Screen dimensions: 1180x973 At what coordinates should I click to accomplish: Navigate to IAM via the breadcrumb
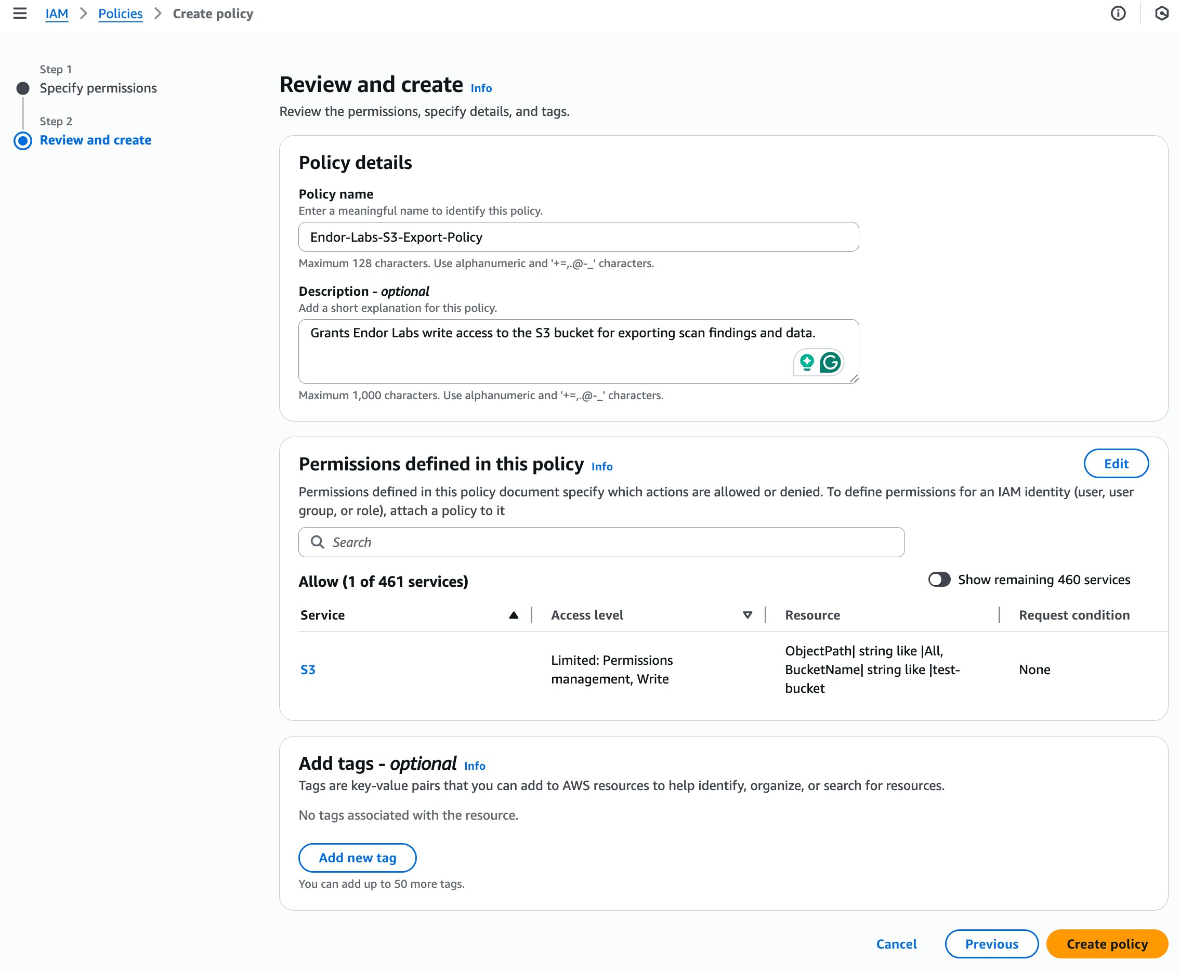pos(56,14)
